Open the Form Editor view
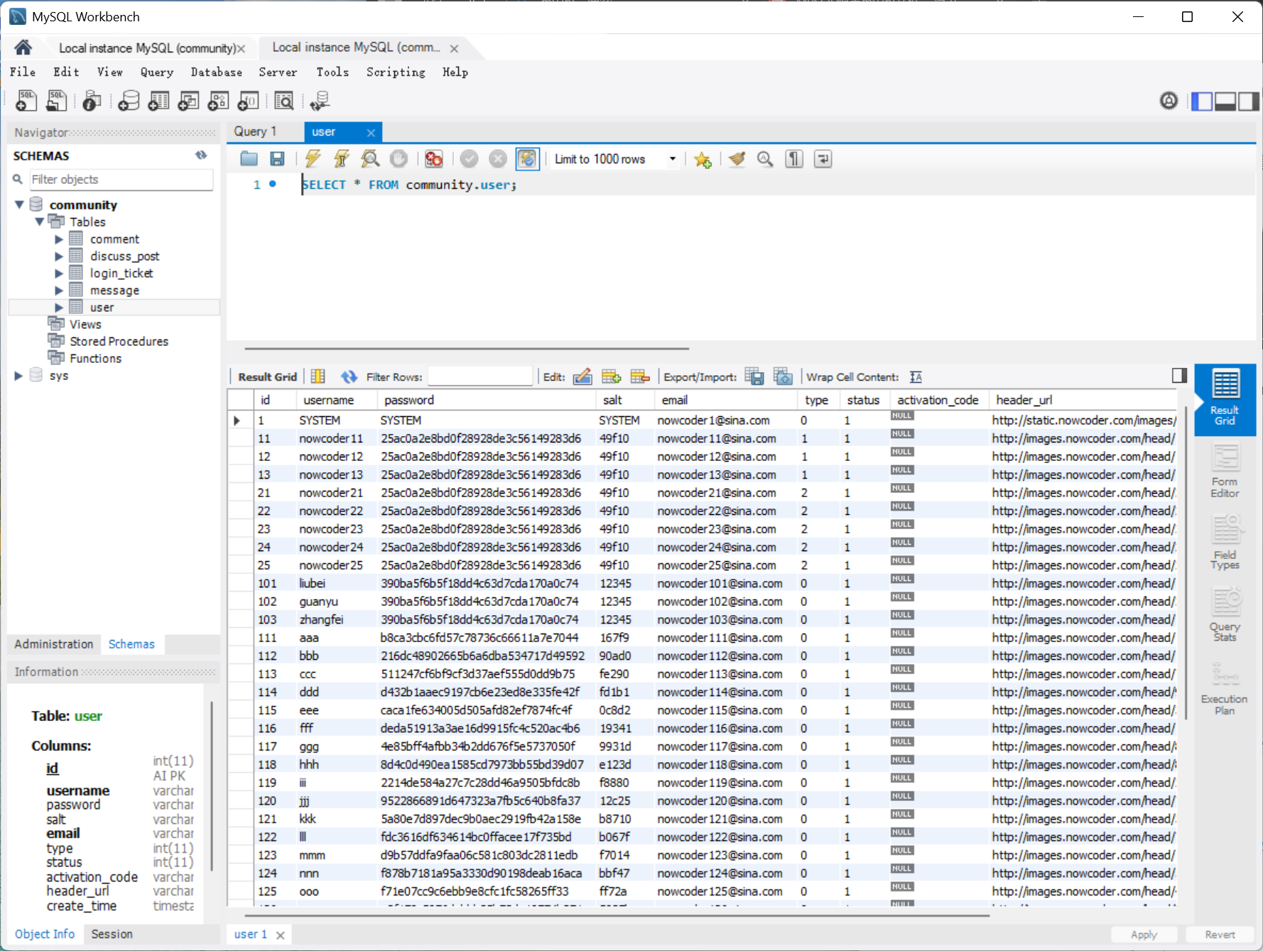 [x=1225, y=470]
